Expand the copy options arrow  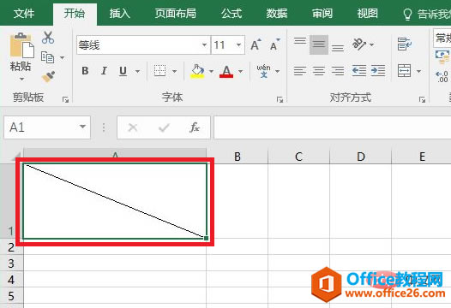(62, 57)
